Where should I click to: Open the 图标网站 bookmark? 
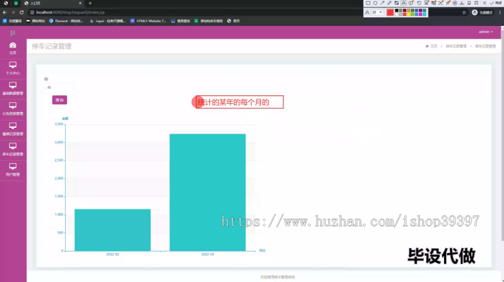pos(36,21)
